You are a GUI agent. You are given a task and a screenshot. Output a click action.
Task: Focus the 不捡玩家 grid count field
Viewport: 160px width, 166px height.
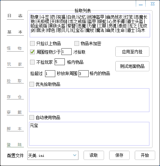pyautogui.click(x=60, y=62)
